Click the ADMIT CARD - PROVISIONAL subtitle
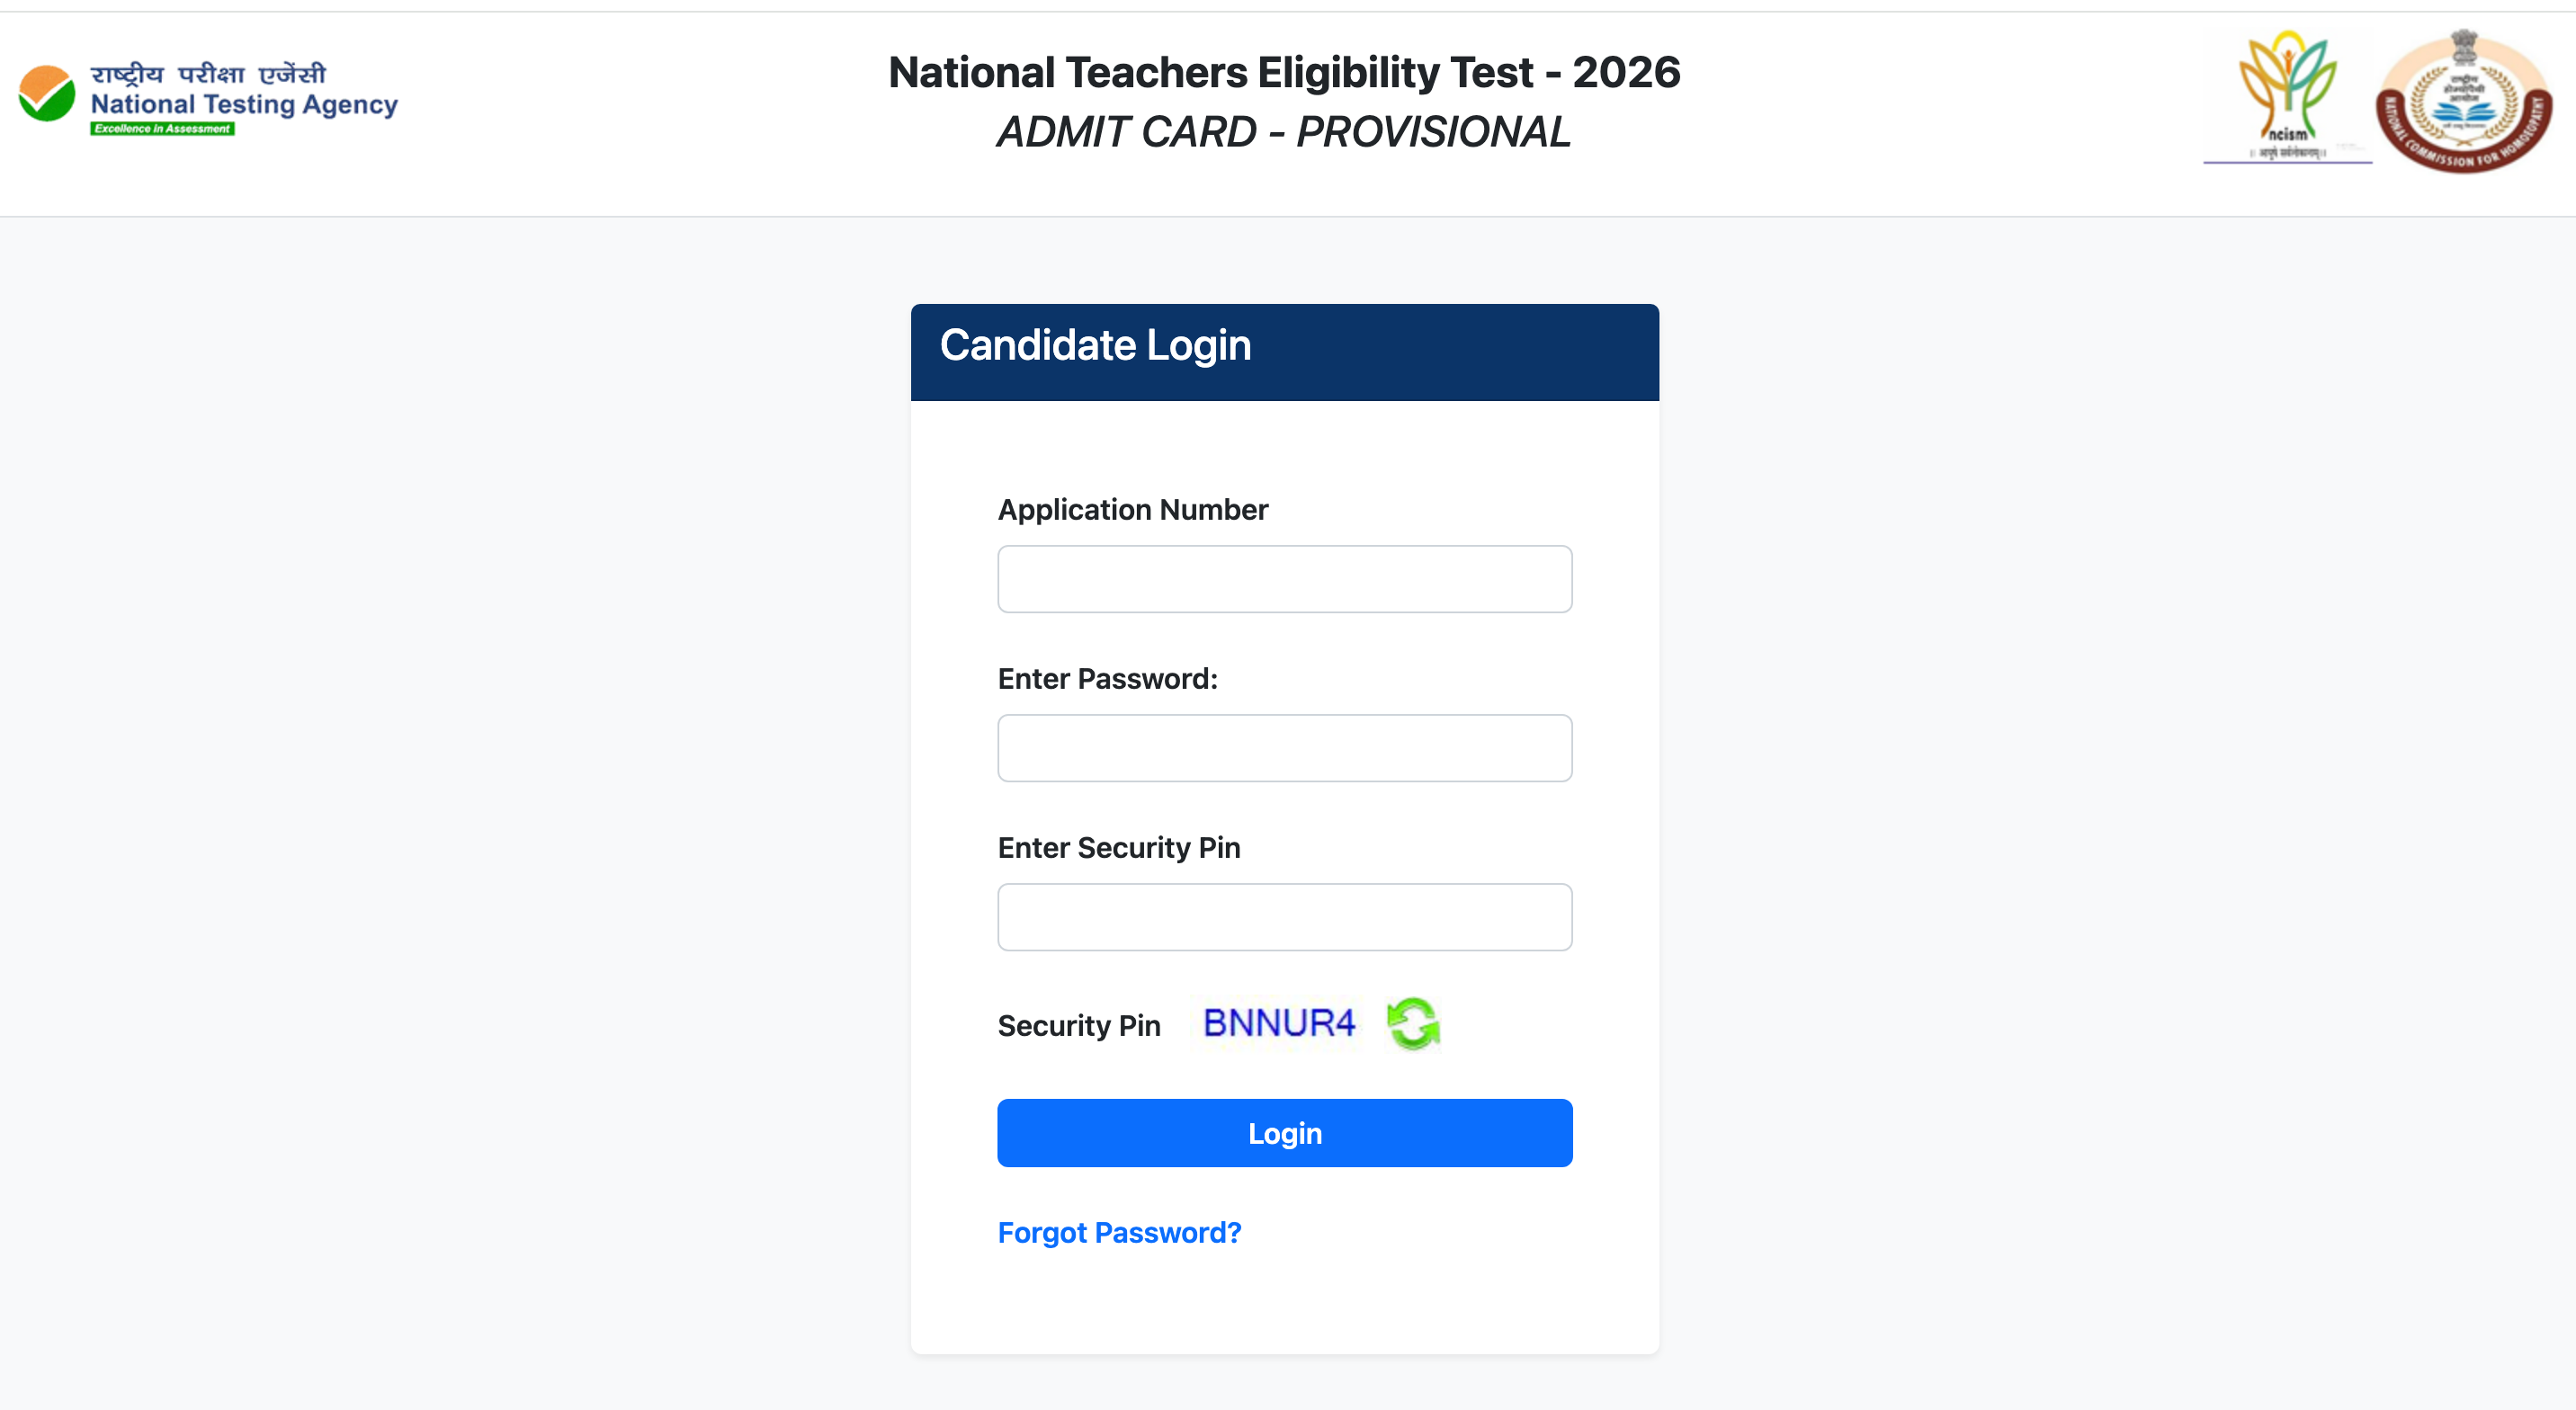The width and height of the screenshot is (2576, 1410). 1283,131
